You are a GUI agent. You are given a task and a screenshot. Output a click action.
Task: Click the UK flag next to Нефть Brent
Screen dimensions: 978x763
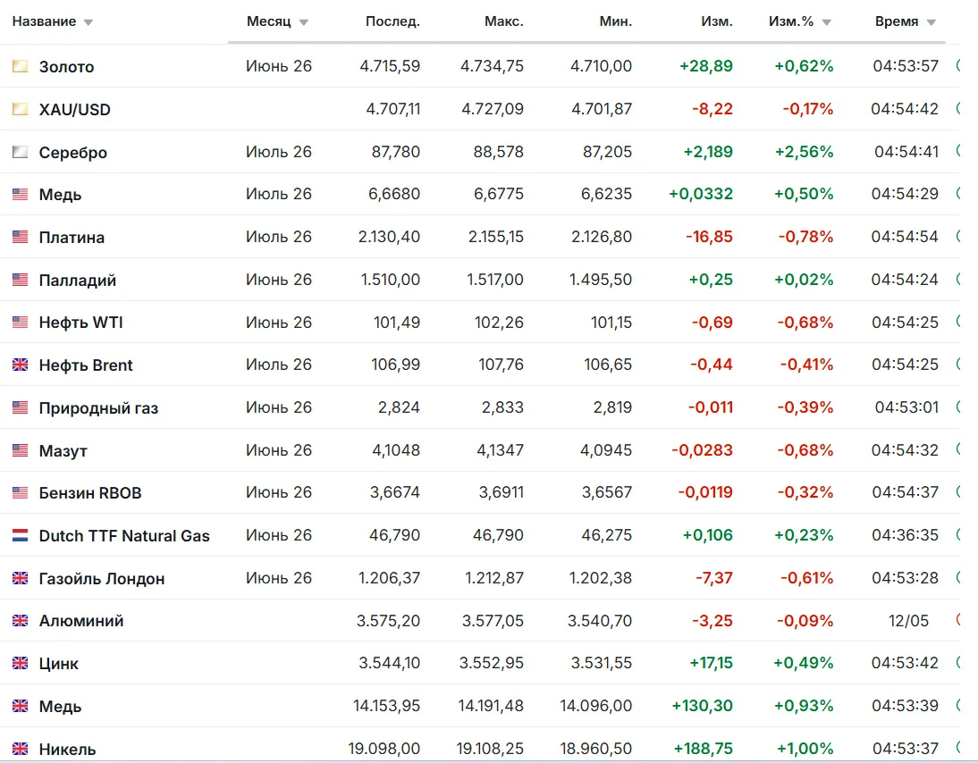(x=20, y=365)
